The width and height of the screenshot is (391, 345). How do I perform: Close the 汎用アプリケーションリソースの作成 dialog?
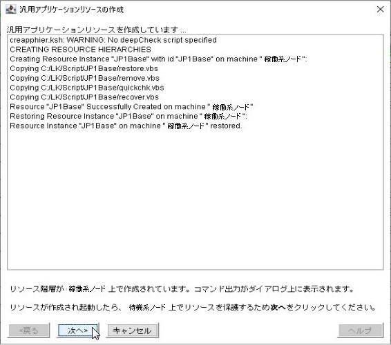(380, 10)
